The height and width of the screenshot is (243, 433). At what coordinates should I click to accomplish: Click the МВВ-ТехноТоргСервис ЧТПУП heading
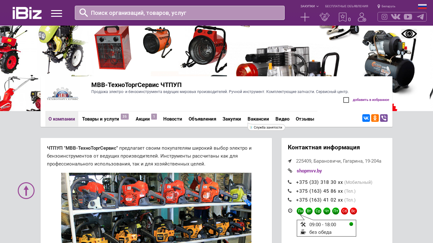click(136, 85)
